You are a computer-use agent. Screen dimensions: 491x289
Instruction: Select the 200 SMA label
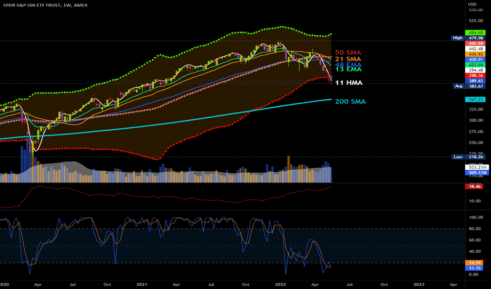pyautogui.click(x=350, y=101)
